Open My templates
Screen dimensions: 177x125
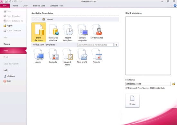coord(97,31)
